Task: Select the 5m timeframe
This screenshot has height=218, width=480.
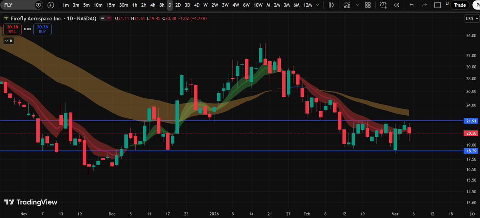Action: coord(86,5)
